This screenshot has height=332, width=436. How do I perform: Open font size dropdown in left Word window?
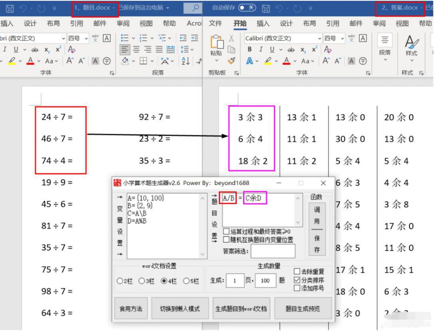[x=86, y=38]
